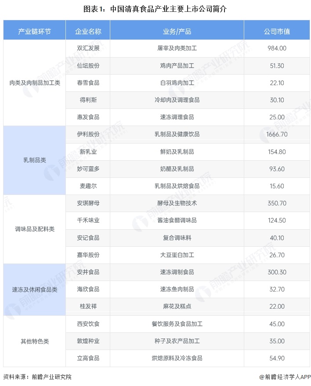Click the 种子及农产品加工 business cell
The width and height of the screenshot is (311, 386).
177,341
